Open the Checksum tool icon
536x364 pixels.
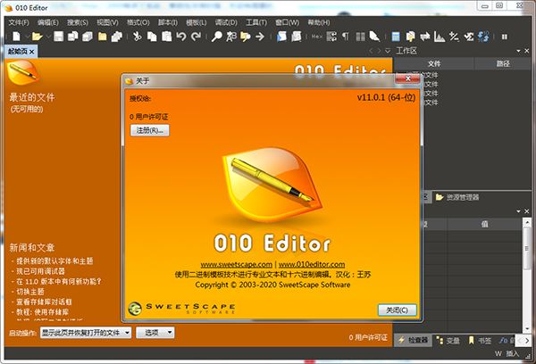click(x=469, y=37)
